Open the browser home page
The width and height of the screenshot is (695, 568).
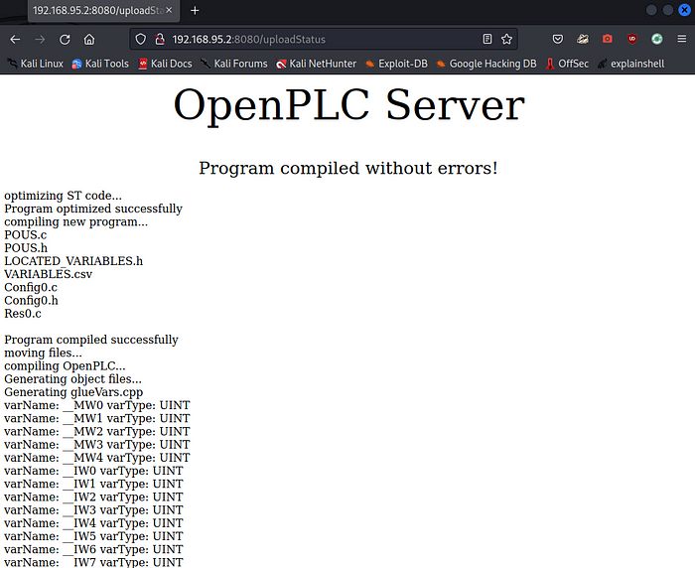point(89,40)
